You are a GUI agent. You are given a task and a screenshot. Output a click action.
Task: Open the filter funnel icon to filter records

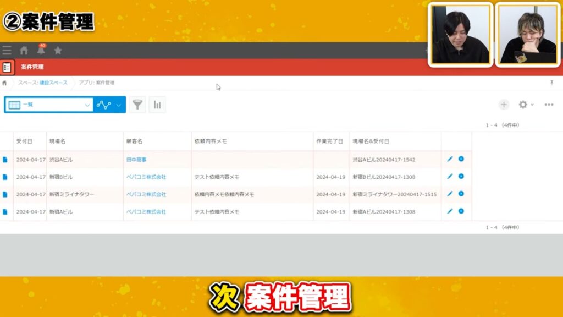click(x=137, y=105)
